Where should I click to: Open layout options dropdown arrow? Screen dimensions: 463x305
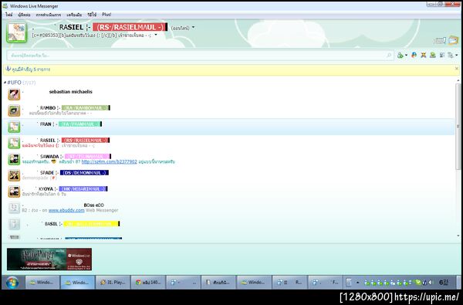(x=456, y=56)
